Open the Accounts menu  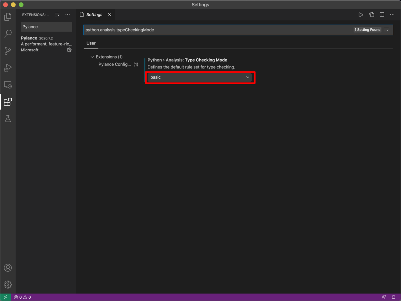(x=8, y=268)
